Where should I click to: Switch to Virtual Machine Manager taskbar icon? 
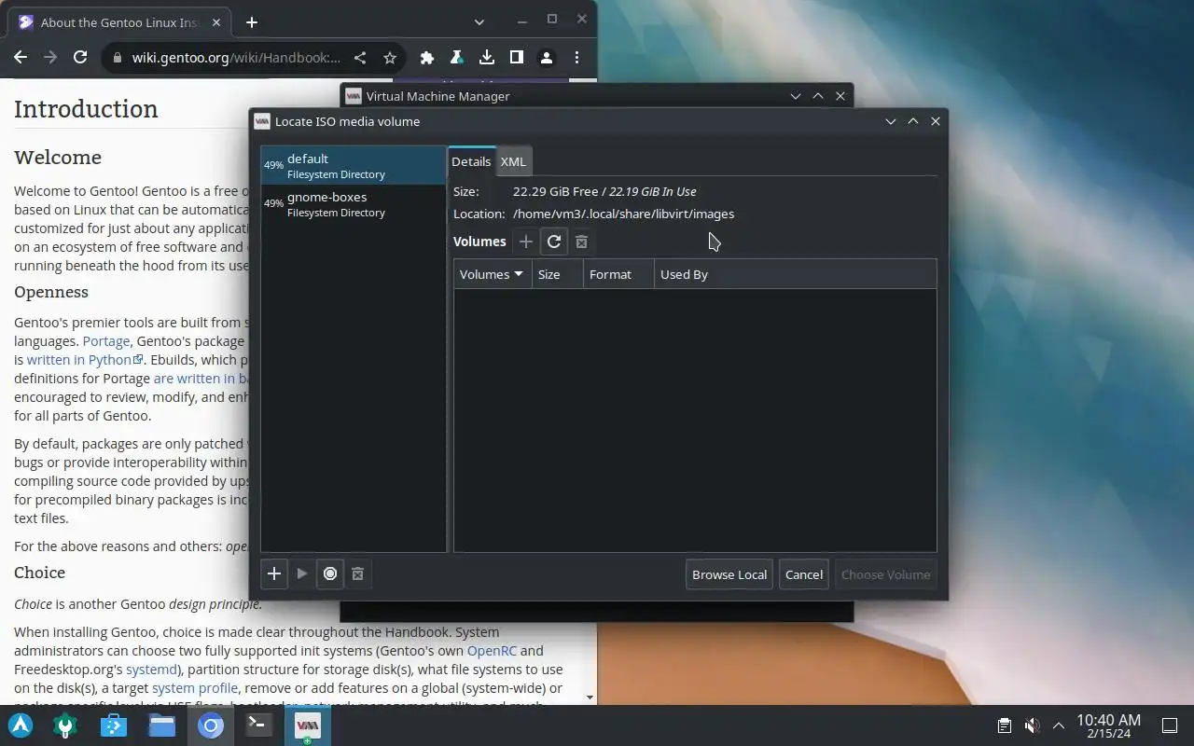(308, 725)
